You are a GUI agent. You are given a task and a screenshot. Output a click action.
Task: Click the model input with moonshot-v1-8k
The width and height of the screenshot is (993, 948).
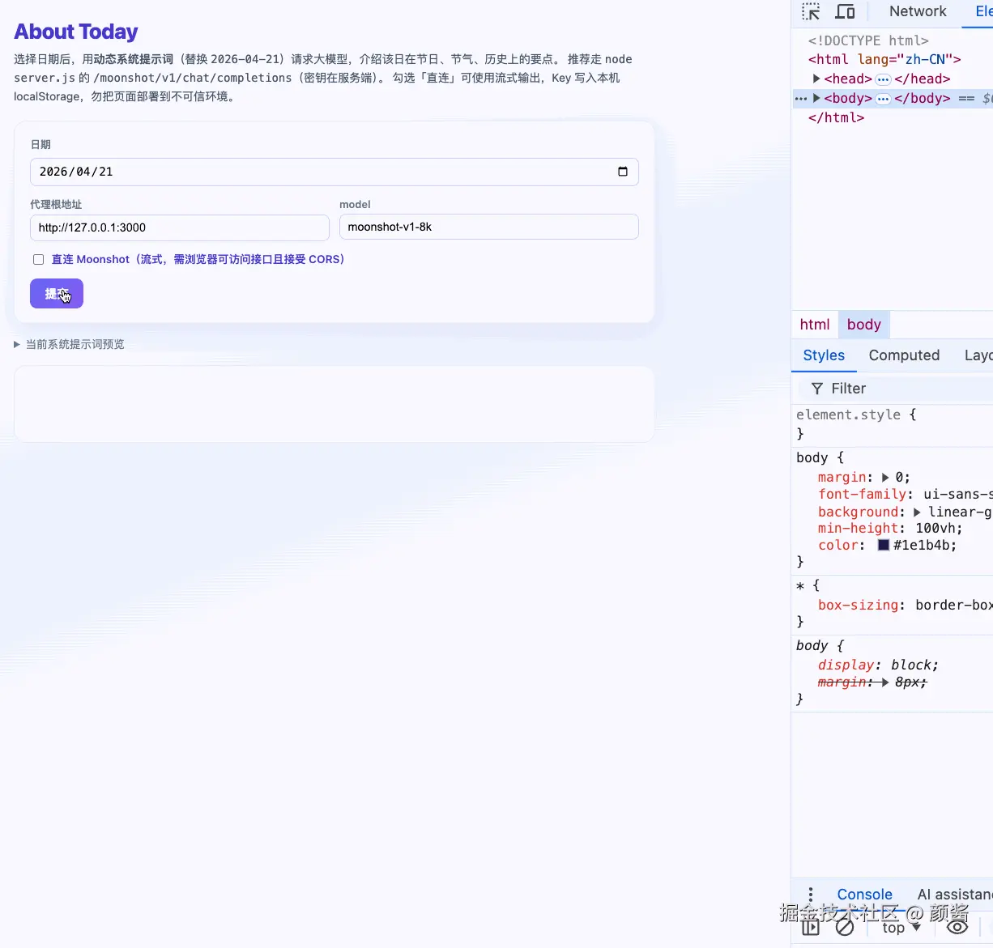tap(489, 227)
